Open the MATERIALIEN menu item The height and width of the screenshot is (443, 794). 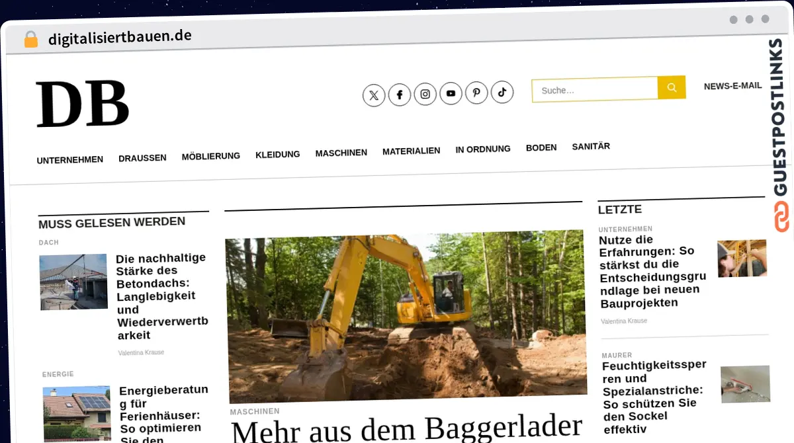pos(411,151)
